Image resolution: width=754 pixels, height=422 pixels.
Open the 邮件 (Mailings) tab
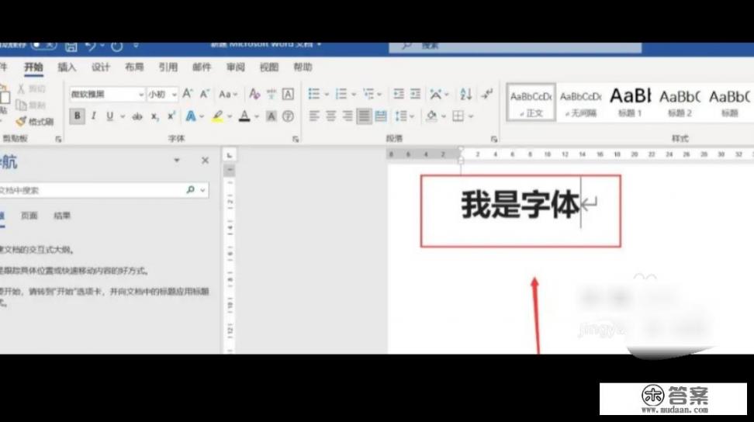[x=202, y=67]
